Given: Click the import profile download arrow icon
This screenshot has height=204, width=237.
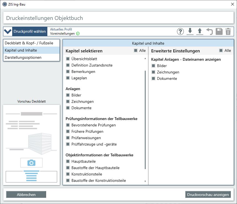Looking at the screenshot, I should (190, 31).
